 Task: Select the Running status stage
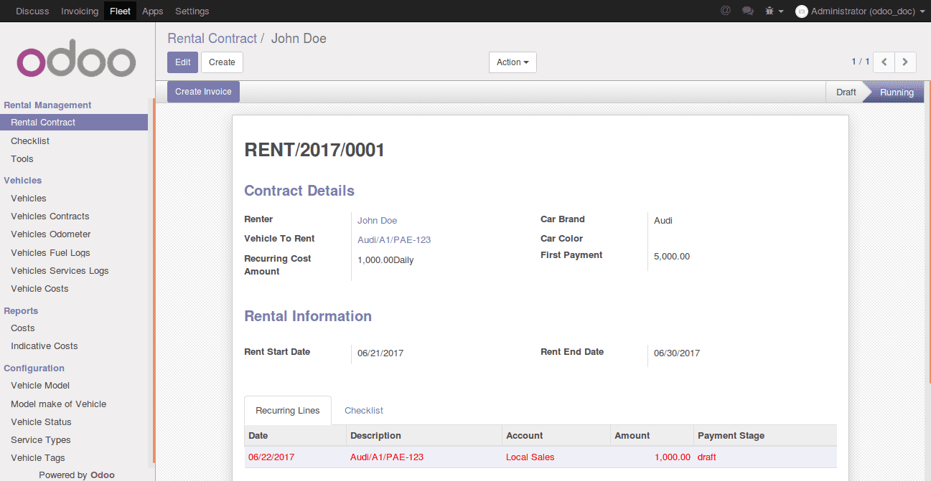[897, 92]
